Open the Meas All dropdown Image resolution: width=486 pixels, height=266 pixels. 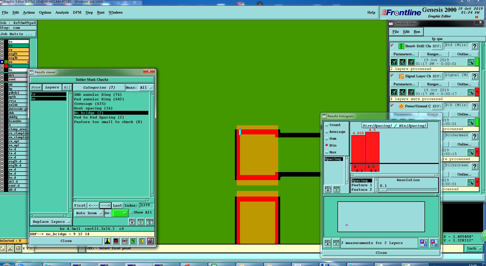(146, 88)
